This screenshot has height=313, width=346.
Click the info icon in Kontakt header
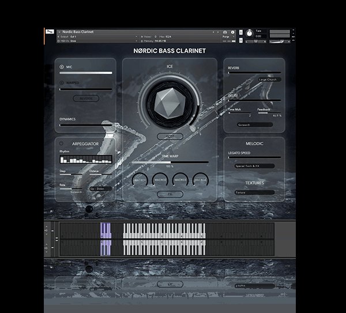click(232, 32)
